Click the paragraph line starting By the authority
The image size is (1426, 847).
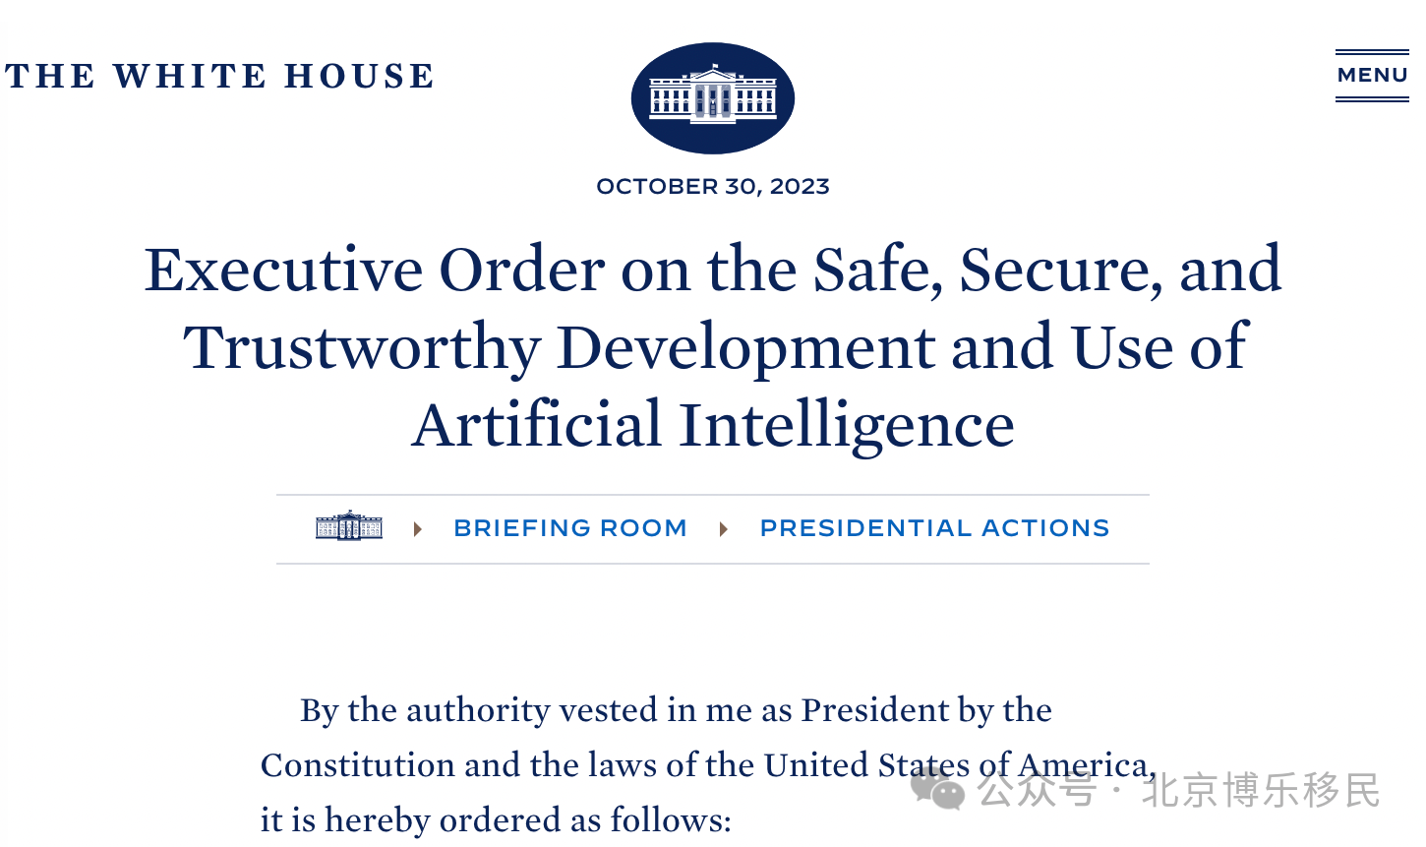pos(676,709)
